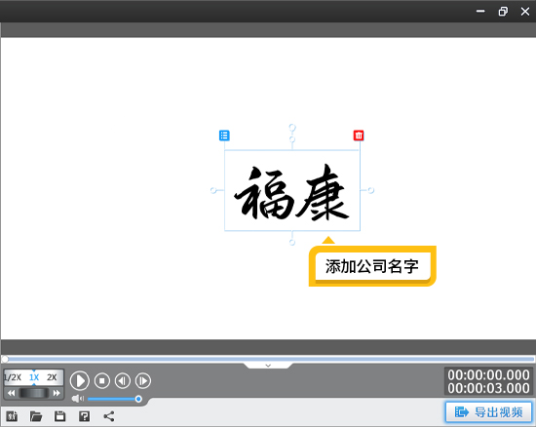Click the volume slider handle

138,399
